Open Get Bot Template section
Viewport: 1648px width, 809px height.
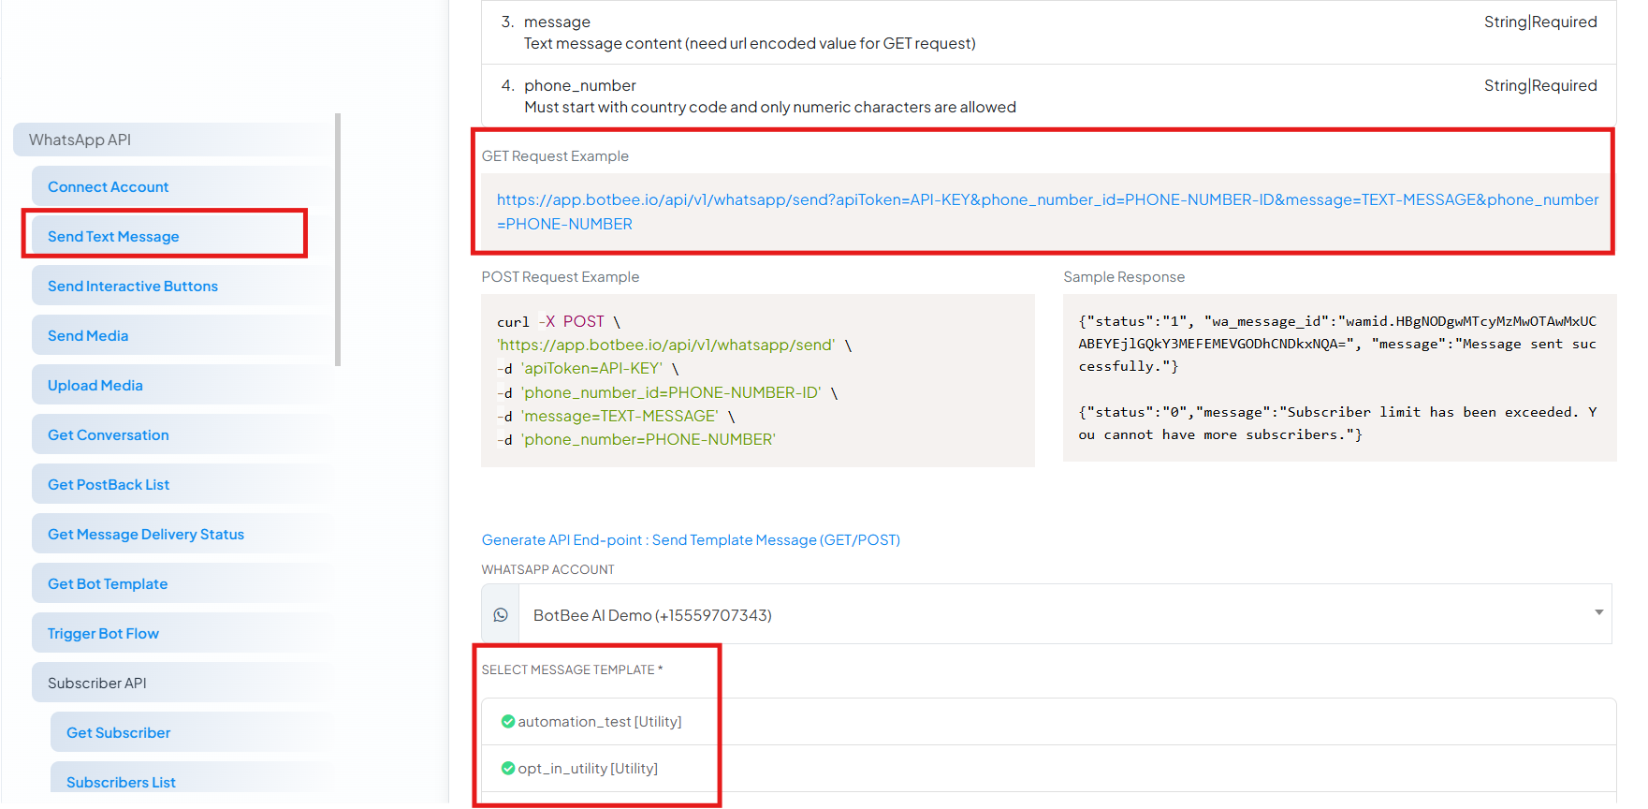coord(182,583)
